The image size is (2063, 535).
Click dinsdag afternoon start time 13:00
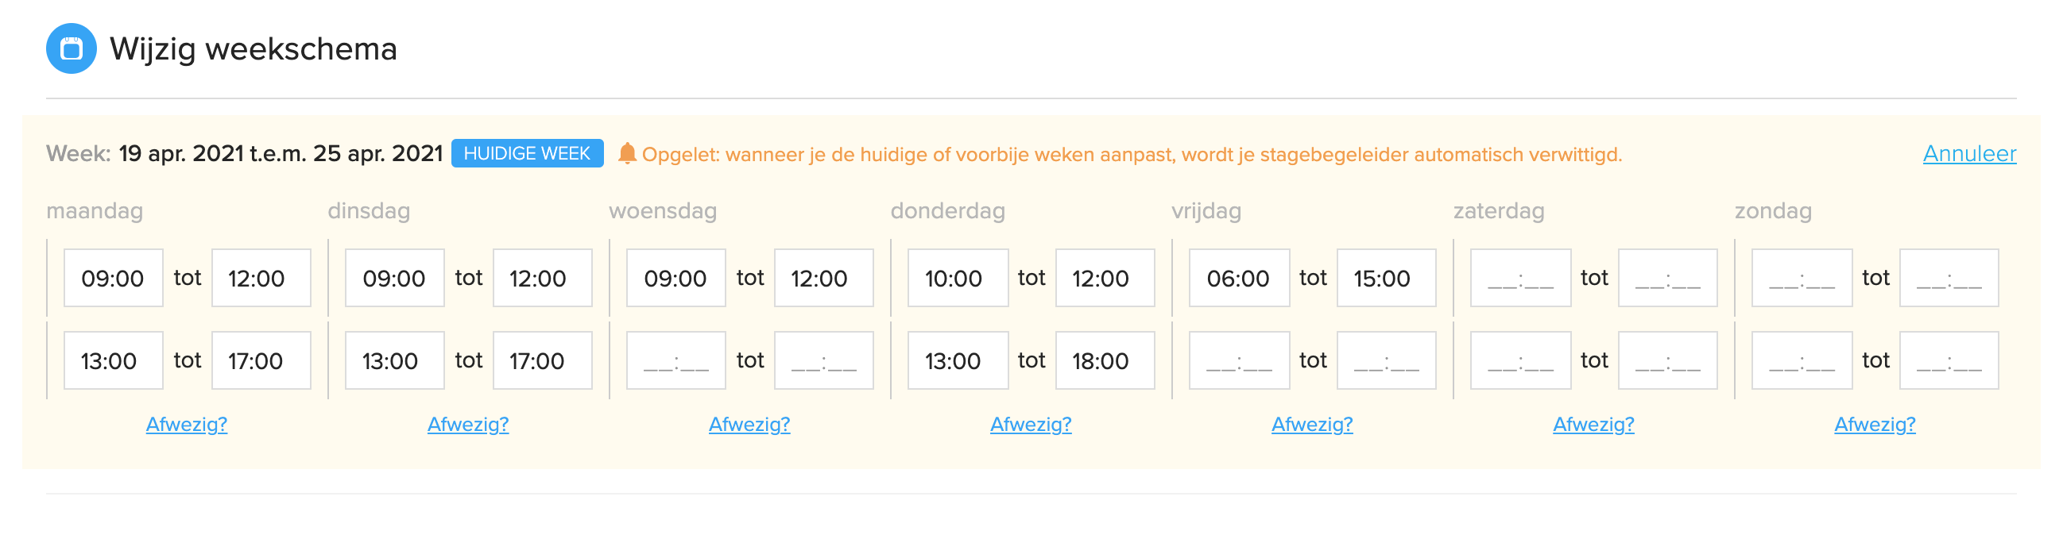click(x=395, y=360)
